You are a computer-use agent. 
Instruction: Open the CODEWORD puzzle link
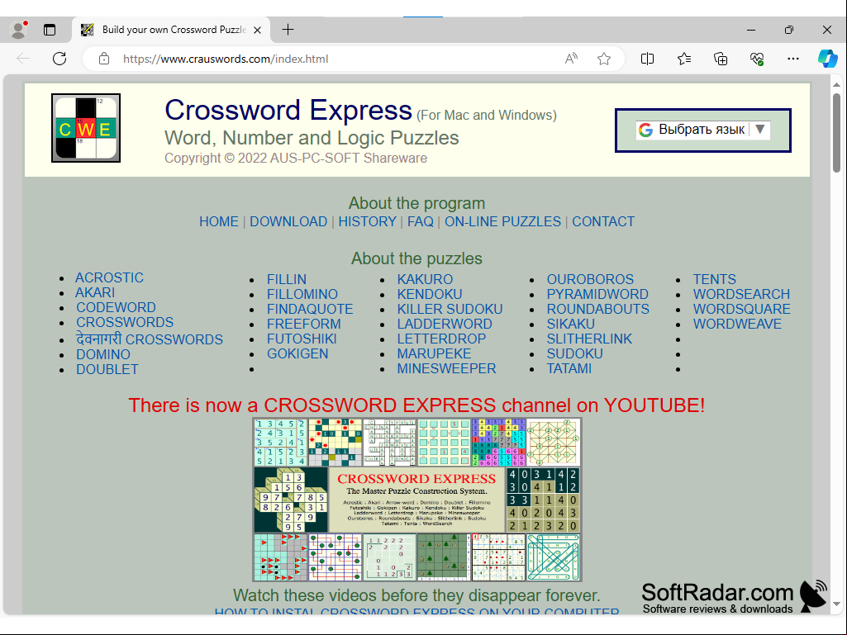pos(116,307)
